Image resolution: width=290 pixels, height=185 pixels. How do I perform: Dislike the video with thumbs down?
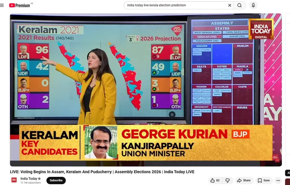(x=227, y=181)
